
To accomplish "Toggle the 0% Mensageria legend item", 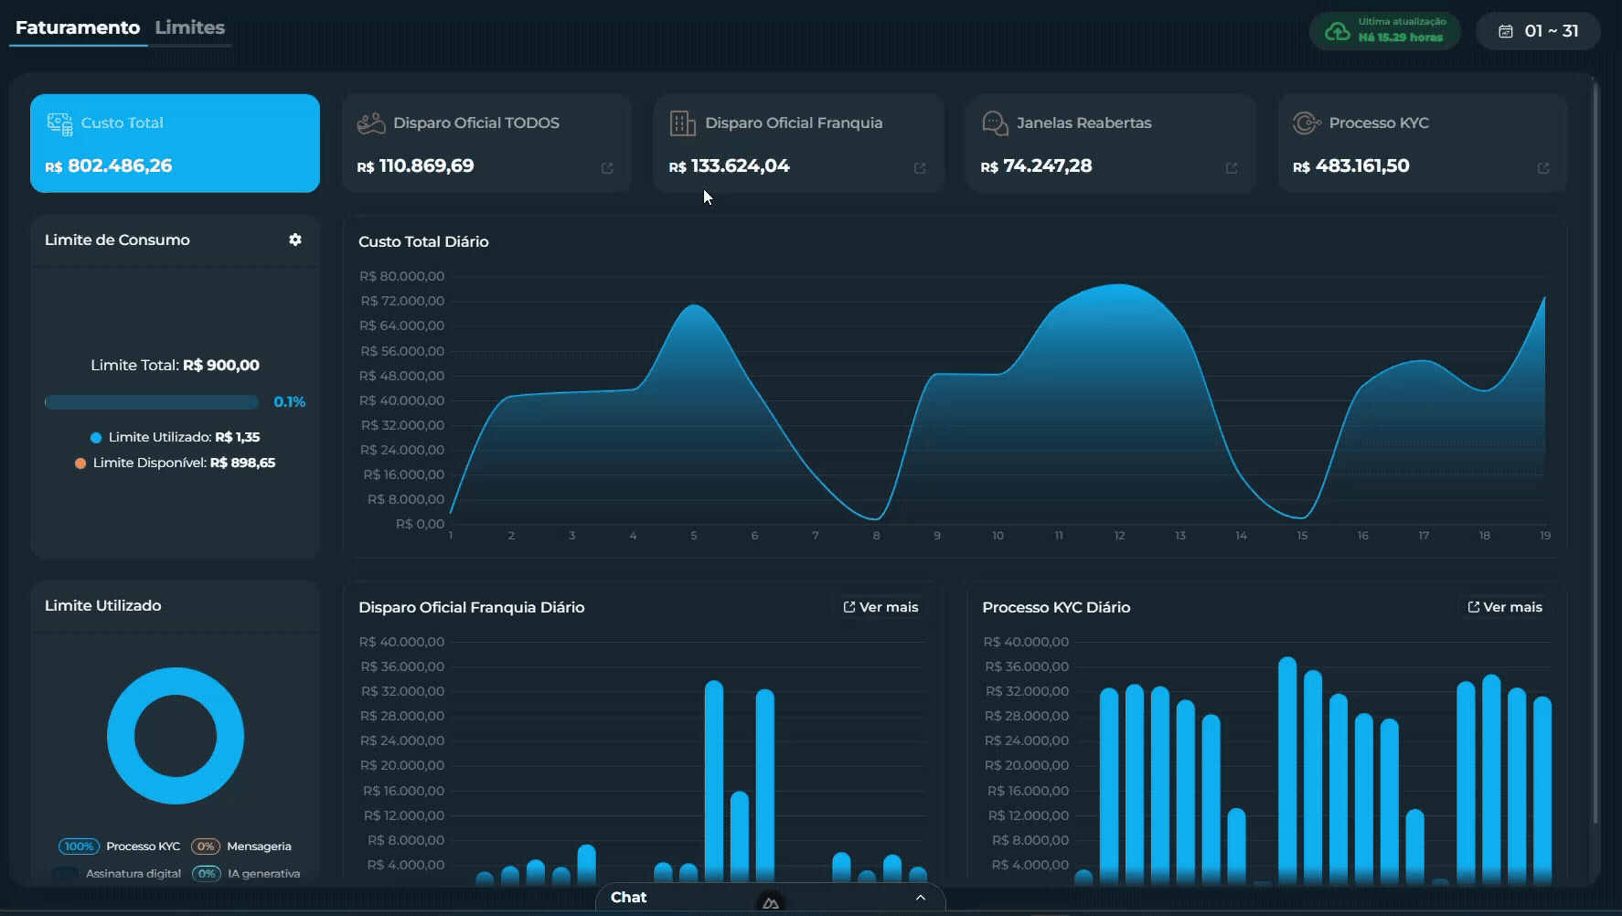I will 241,847.
